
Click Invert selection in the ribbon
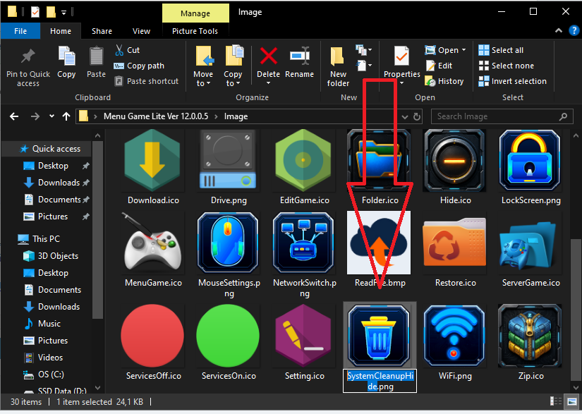pos(513,81)
